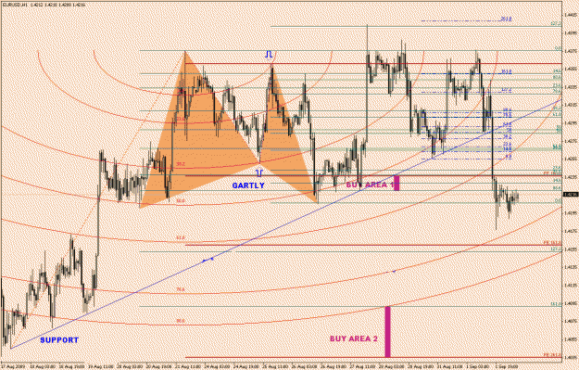Image resolution: width=579 pixels, height=370 pixels.
Task: Select the tall magenta bar beside BUY AREA 2
Action: pos(387,332)
